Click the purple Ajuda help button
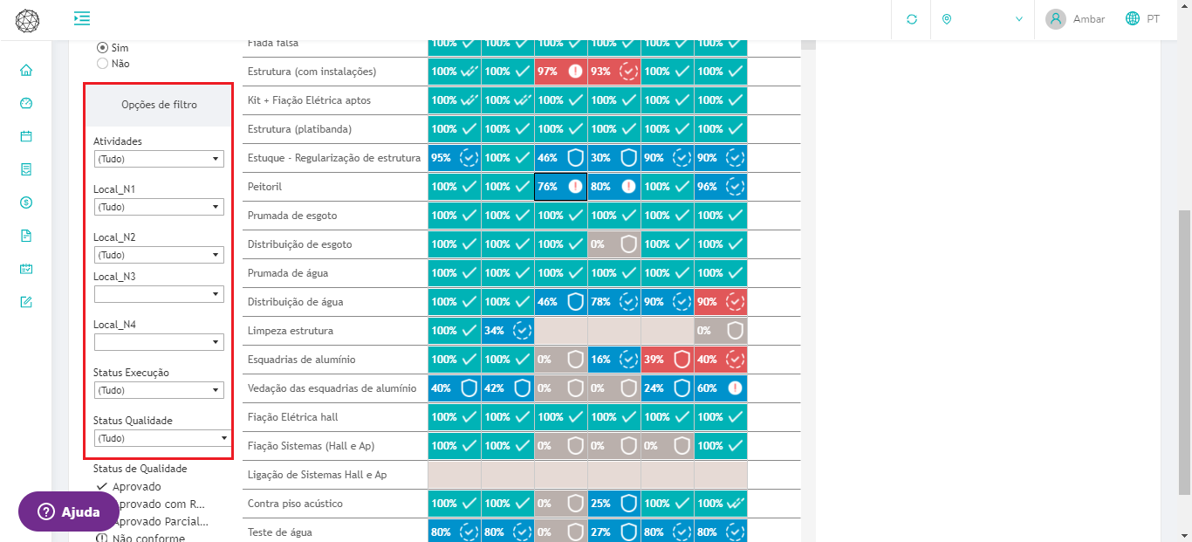Image resolution: width=1192 pixels, height=542 pixels. pos(69,512)
